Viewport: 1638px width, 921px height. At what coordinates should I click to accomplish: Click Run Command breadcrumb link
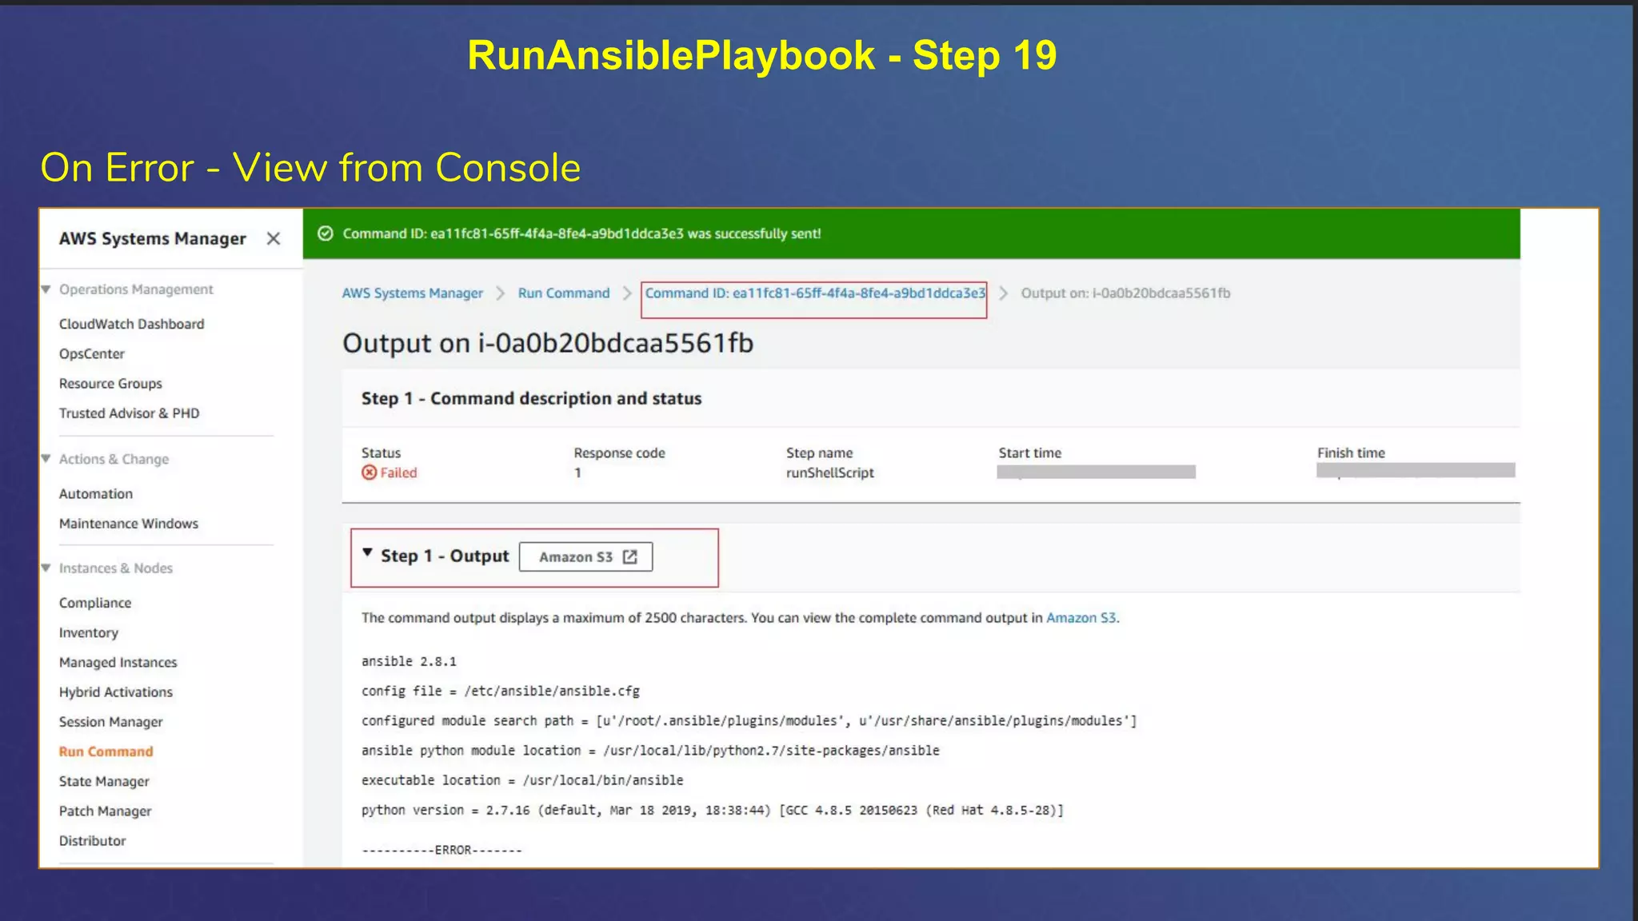(564, 293)
